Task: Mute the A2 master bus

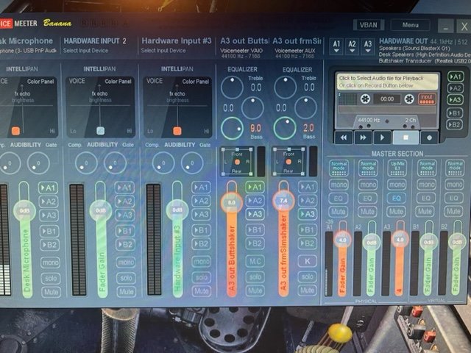Action: (x=367, y=212)
